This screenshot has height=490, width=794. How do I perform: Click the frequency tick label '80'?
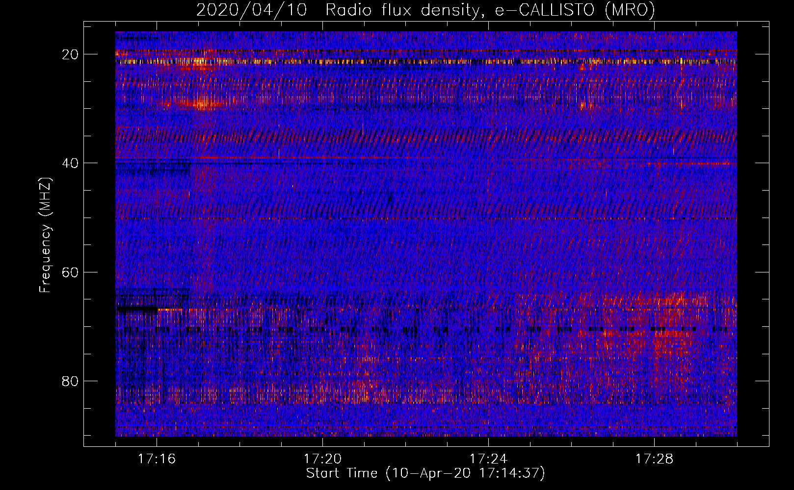point(71,381)
